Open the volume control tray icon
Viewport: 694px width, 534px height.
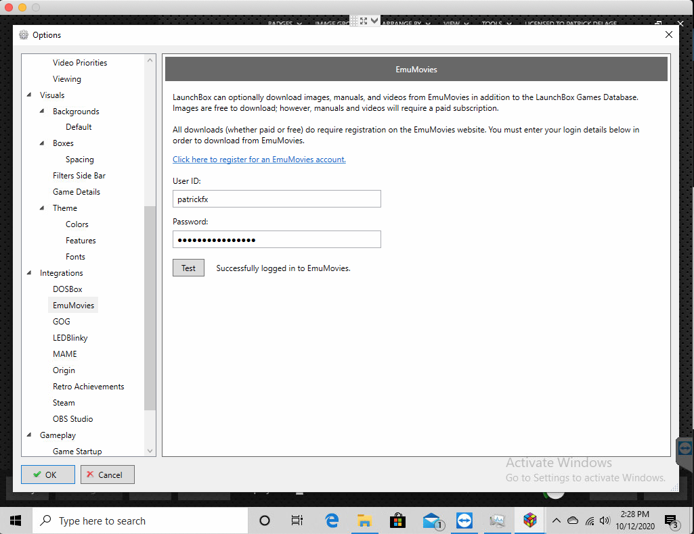point(605,520)
